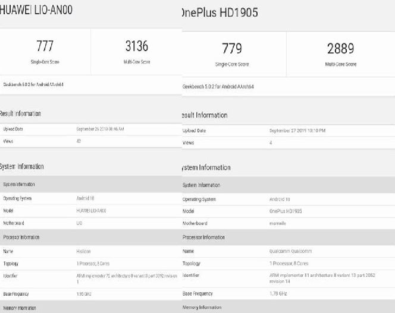Select processor name Qualcomm Qualcomm
The height and width of the screenshot is (313, 395).
pyautogui.click(x=290, y=251)
